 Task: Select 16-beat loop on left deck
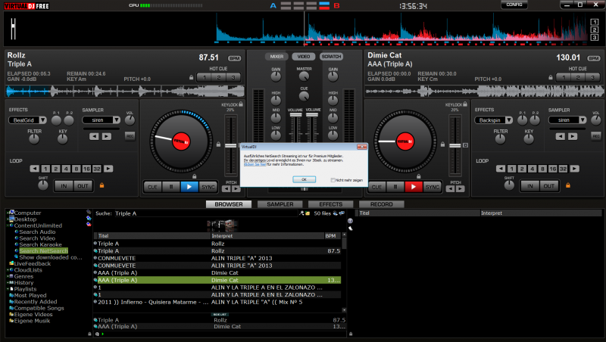pos(86,169)
